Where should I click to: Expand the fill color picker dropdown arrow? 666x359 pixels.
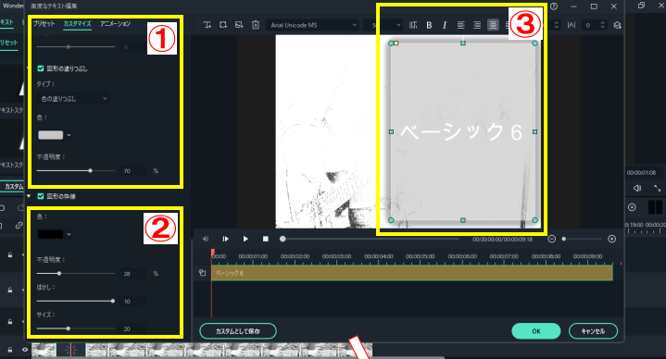click(x=69, y=135)
